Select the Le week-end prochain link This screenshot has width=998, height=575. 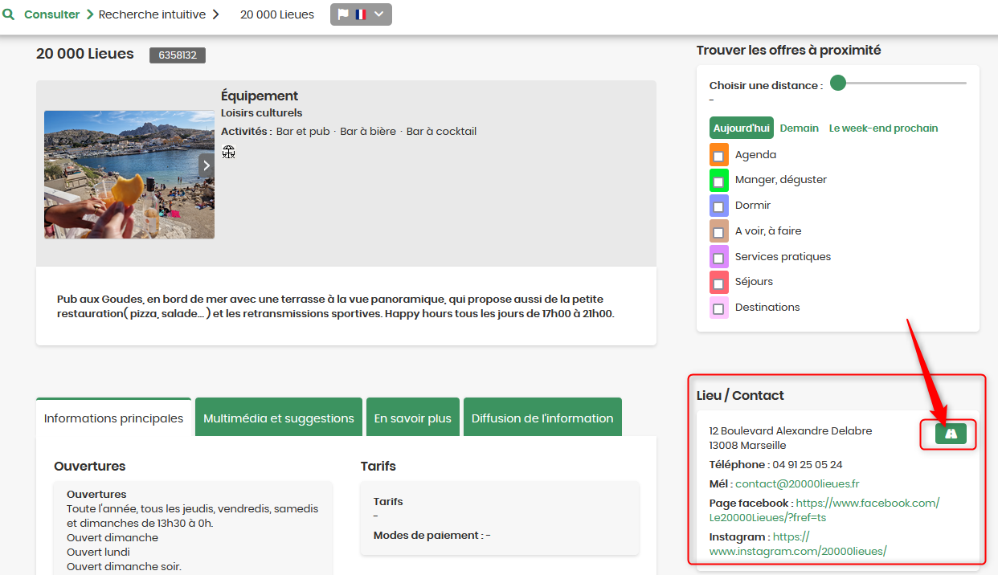coord(883,128)
